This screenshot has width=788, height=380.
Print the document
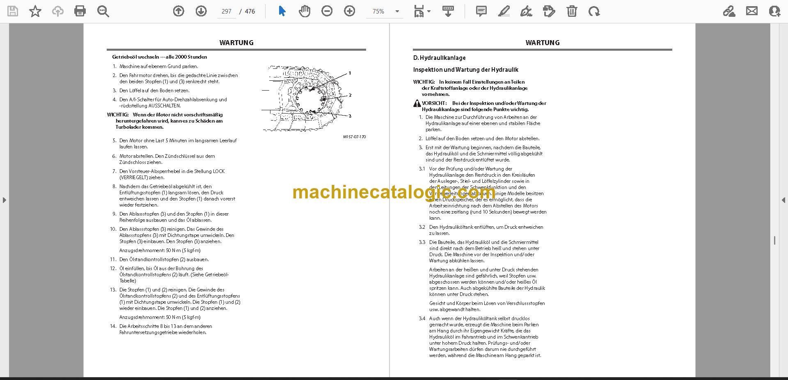pyautogui.click(x=80, y=11)
